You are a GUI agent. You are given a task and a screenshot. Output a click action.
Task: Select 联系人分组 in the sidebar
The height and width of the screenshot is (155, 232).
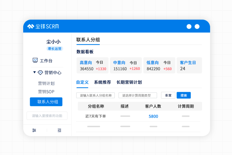[x=46, y=102]
